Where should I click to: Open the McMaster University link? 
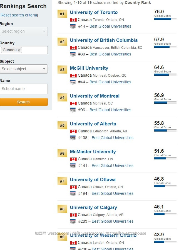[93, 152]
